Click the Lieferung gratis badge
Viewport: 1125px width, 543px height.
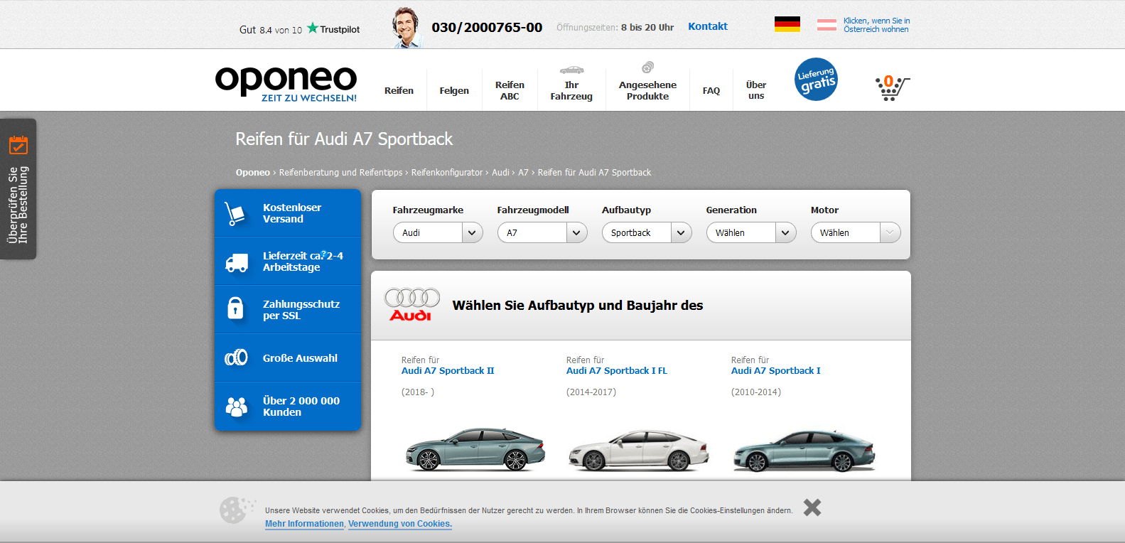click(816, 80)
